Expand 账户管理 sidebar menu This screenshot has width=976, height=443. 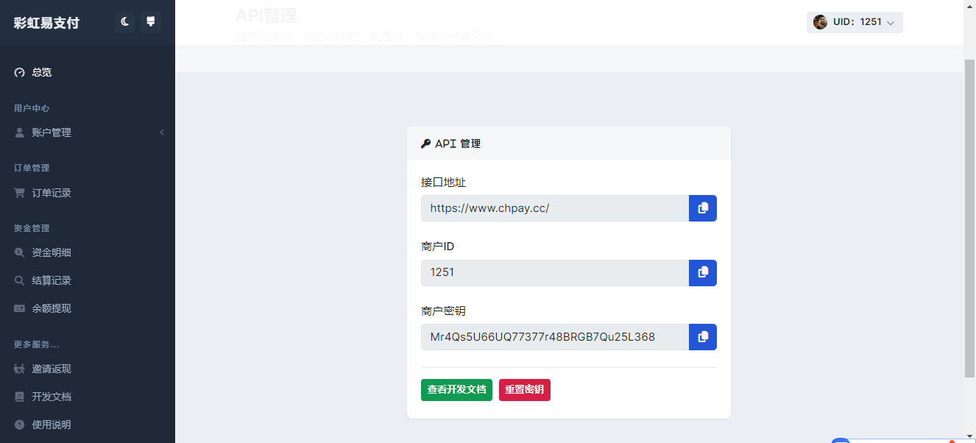click(52, 132)
